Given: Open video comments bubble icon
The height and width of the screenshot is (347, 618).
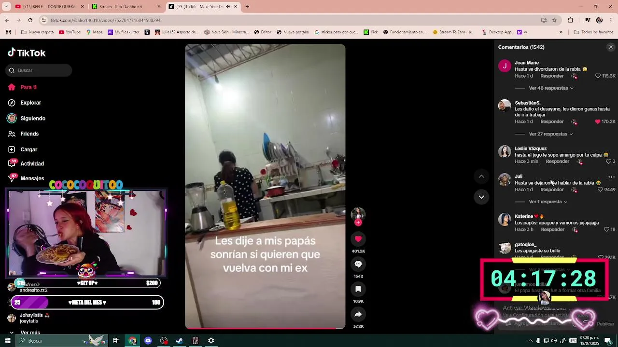Looking at the screenshot, I should [x=358, y=264].
